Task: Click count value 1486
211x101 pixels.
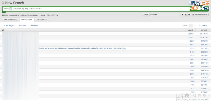Action: (193, 81)
